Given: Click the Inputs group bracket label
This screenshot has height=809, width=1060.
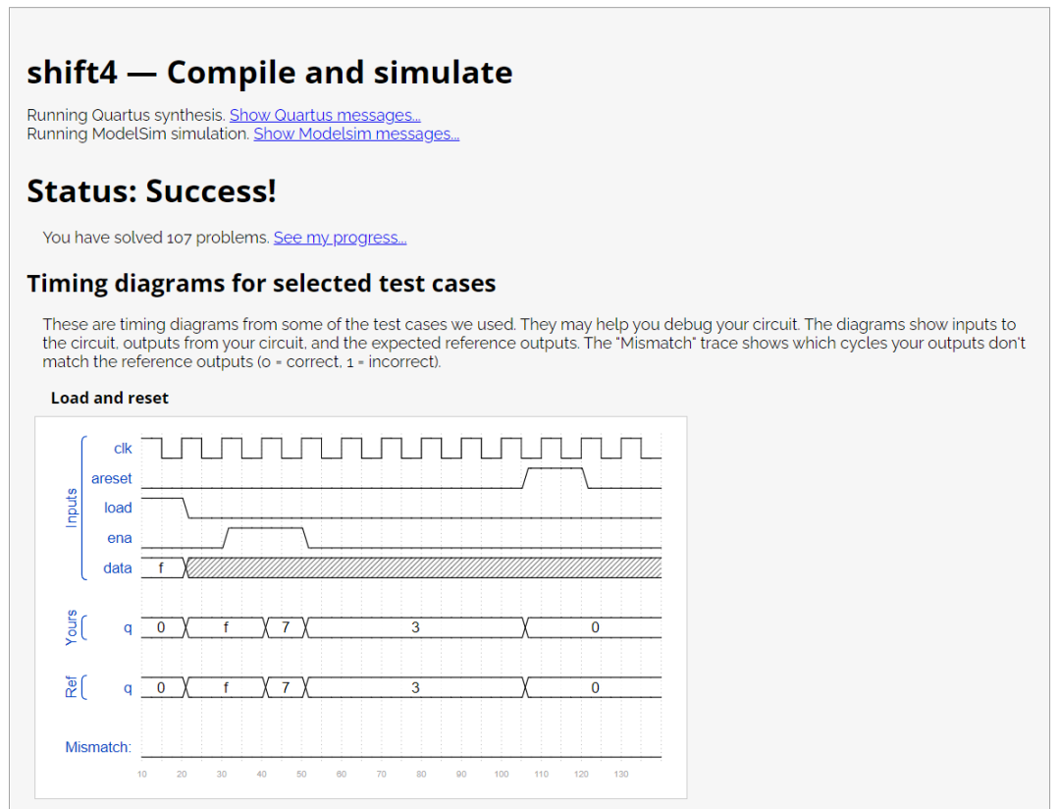Looking at the screenshot, I should pos(71,508).
